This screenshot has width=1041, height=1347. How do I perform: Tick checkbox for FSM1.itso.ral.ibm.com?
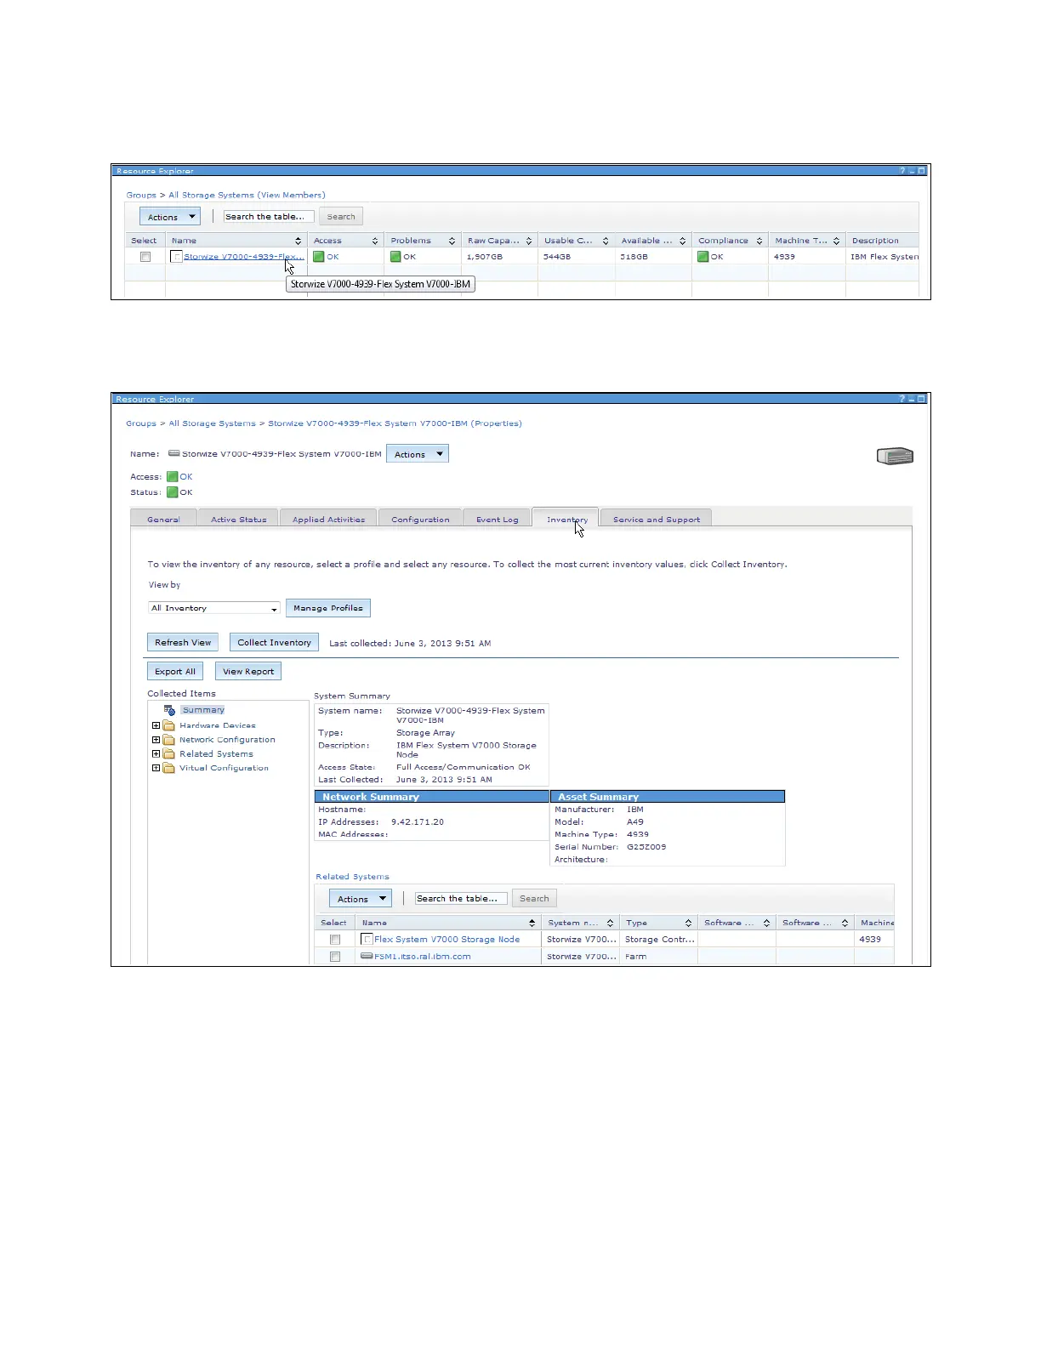[335, 957]
